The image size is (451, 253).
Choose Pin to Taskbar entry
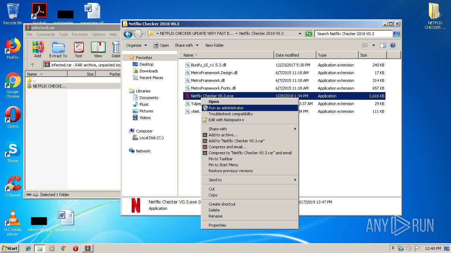click(250, 159)
